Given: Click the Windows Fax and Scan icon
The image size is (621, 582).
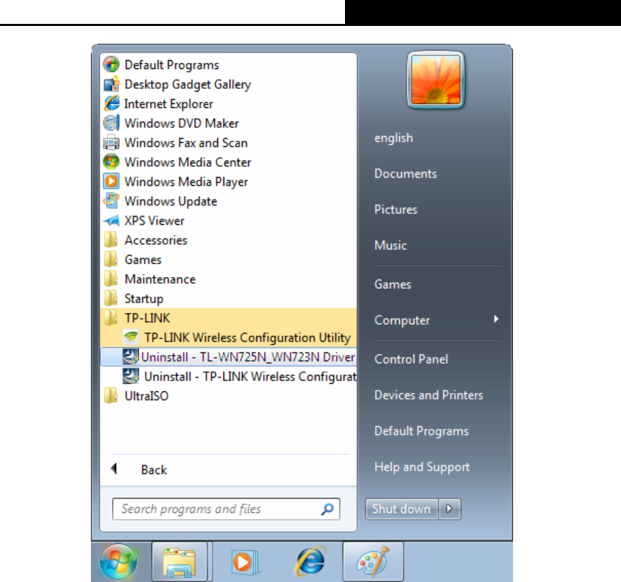Looking at the screenshot, I should click(x=111, y=142).
